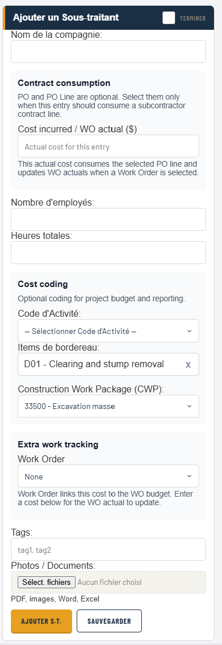Check the Terminer checkbox

[x=169, y=18]
